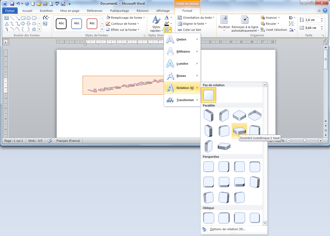Click the shape width field showing 8,84 cm
The image size is (330, 236).
tap(313, 28)
